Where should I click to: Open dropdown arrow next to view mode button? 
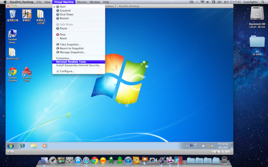point(229,152)
